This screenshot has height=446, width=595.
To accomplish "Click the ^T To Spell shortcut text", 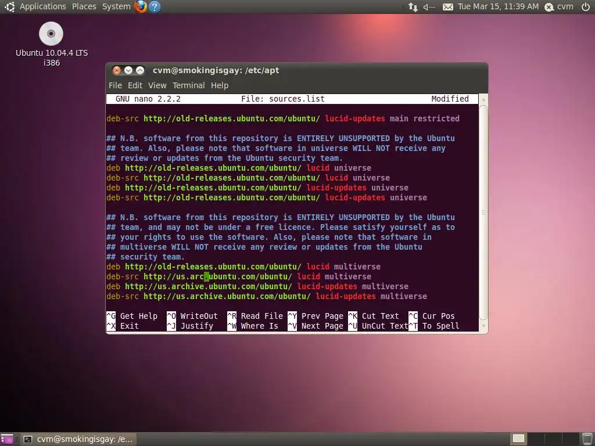I will tap(433, 326).
